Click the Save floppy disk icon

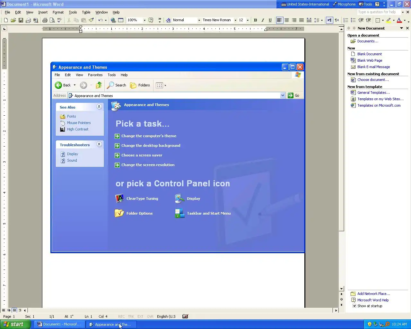[x=21, y=20]
